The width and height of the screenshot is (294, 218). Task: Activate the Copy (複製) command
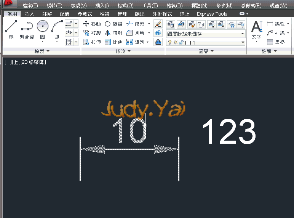pos(92,33)
